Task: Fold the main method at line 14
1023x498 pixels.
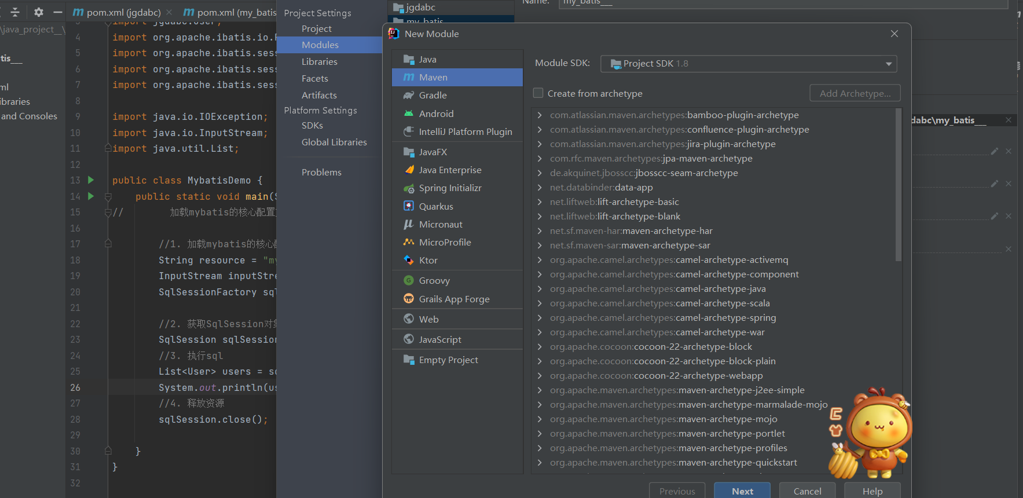Action: click(x=108, y=197)
